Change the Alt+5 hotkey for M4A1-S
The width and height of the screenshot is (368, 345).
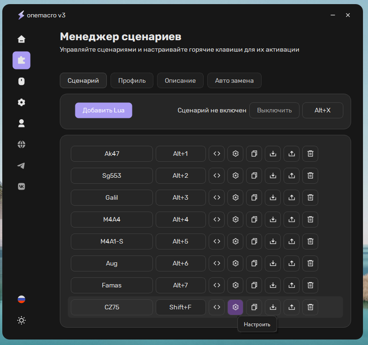pos(180,242)
